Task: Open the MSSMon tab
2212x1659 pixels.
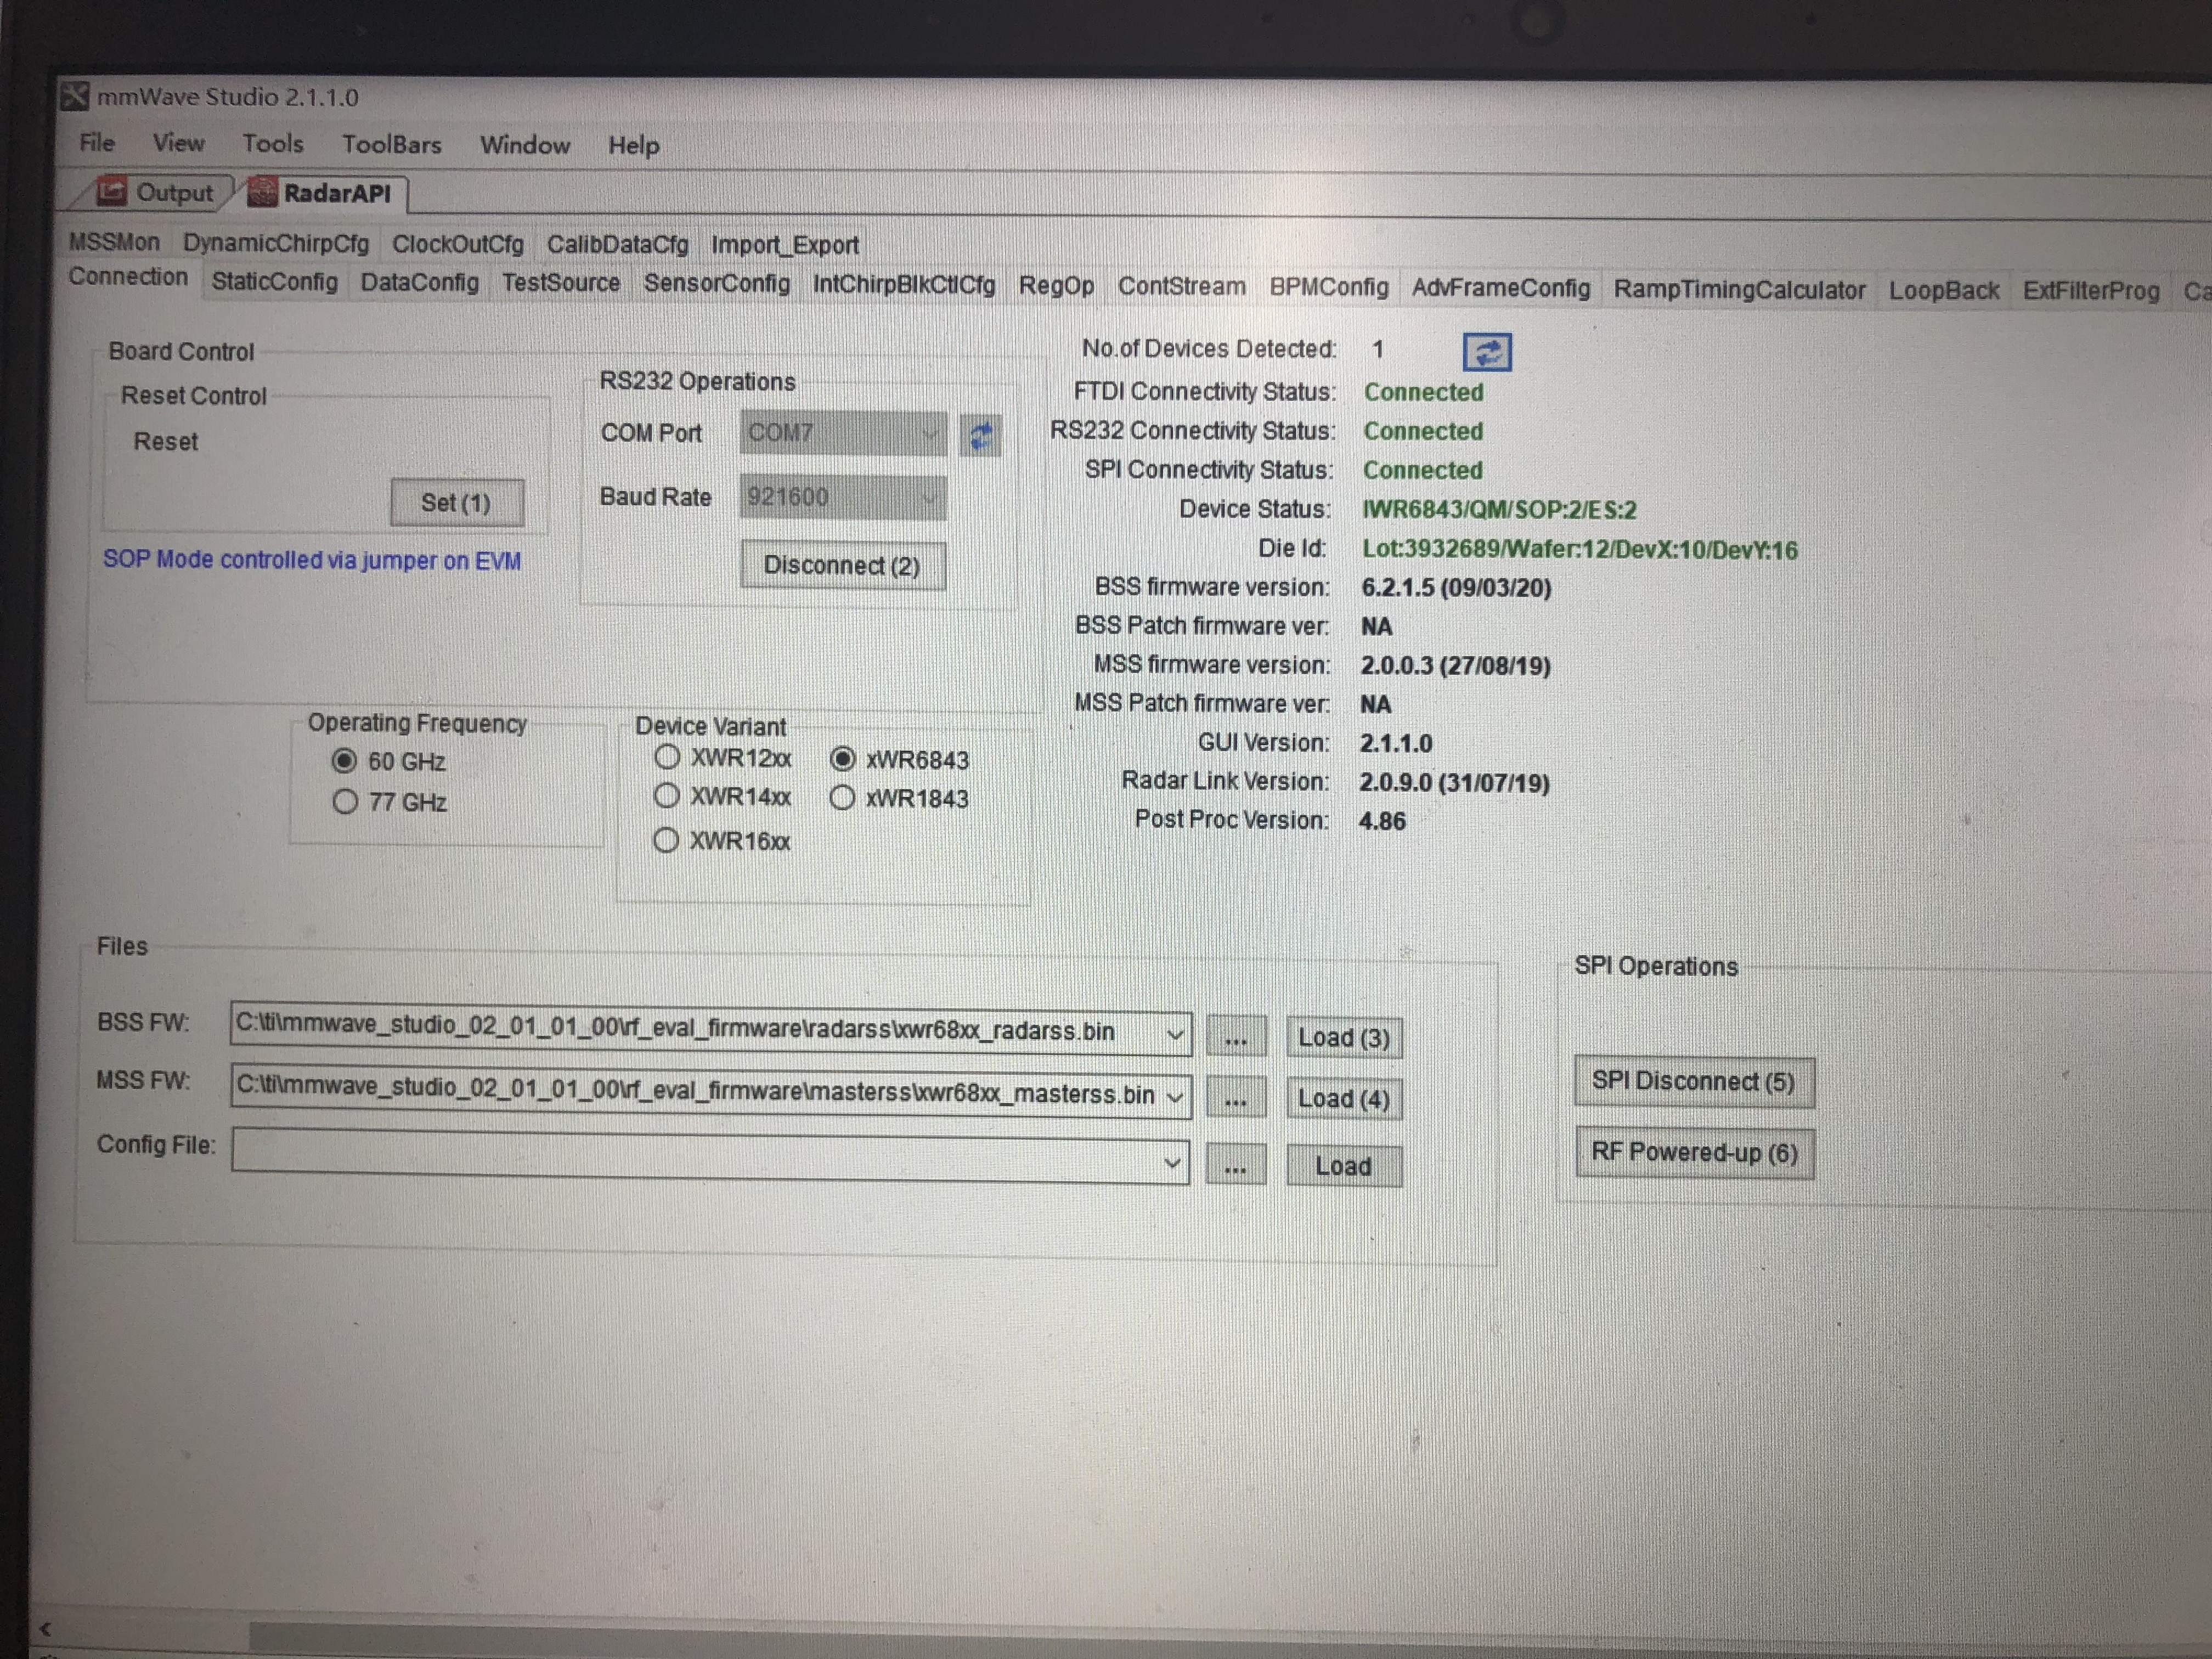Action: pos(114,242)
